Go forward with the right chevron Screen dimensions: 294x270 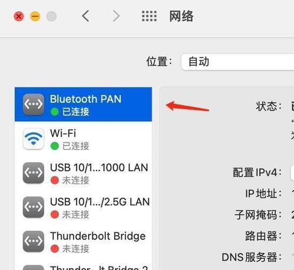coord(116,16)
